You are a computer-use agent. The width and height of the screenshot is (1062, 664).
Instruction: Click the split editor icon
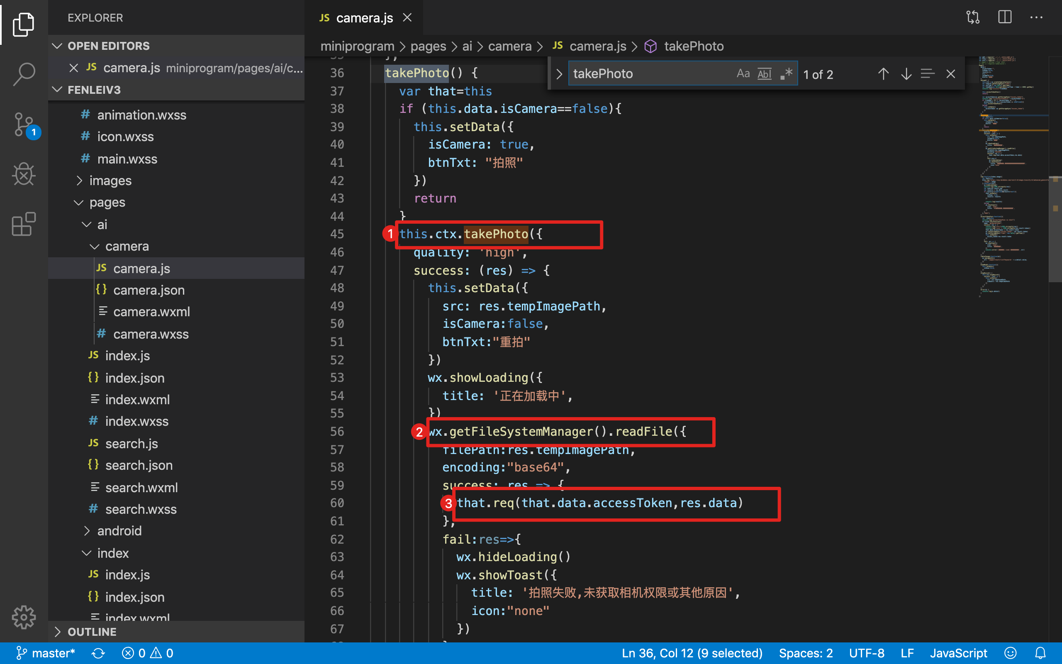click(1004, 17)
